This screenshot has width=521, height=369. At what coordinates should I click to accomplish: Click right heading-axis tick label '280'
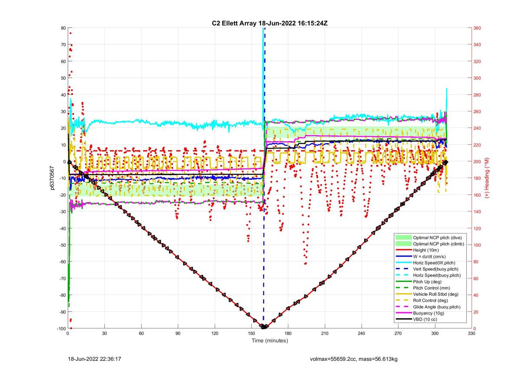(x=477, y=95)
